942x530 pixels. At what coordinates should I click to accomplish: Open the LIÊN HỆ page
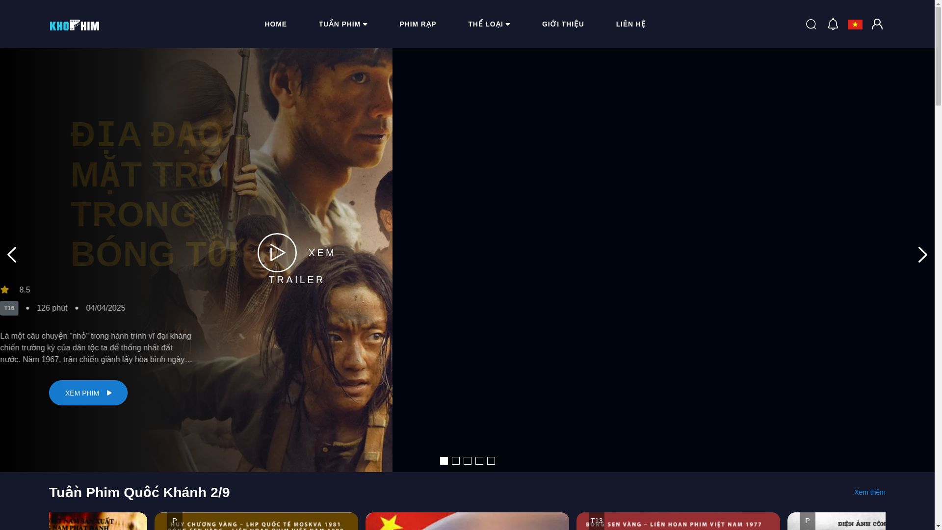coord(631,24)
